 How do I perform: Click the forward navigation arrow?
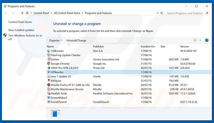[13, 13]
